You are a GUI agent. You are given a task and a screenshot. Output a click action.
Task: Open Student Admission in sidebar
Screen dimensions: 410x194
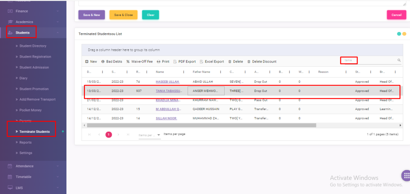(34, 67)
